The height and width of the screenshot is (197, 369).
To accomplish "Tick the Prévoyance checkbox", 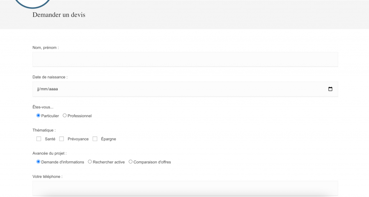I will (62, 139).
